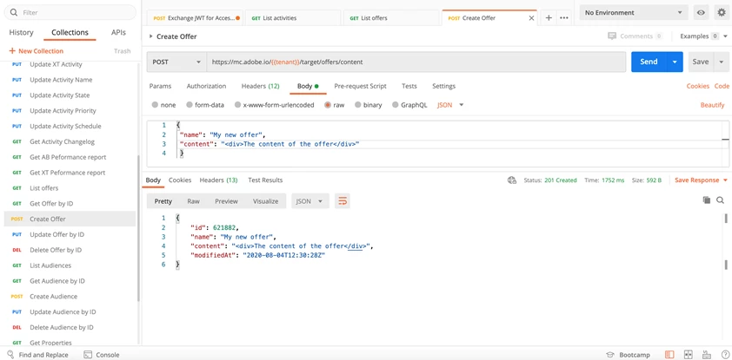Click the request URL input field
Screen dimensions: 732x360
[x=416, y=62]
